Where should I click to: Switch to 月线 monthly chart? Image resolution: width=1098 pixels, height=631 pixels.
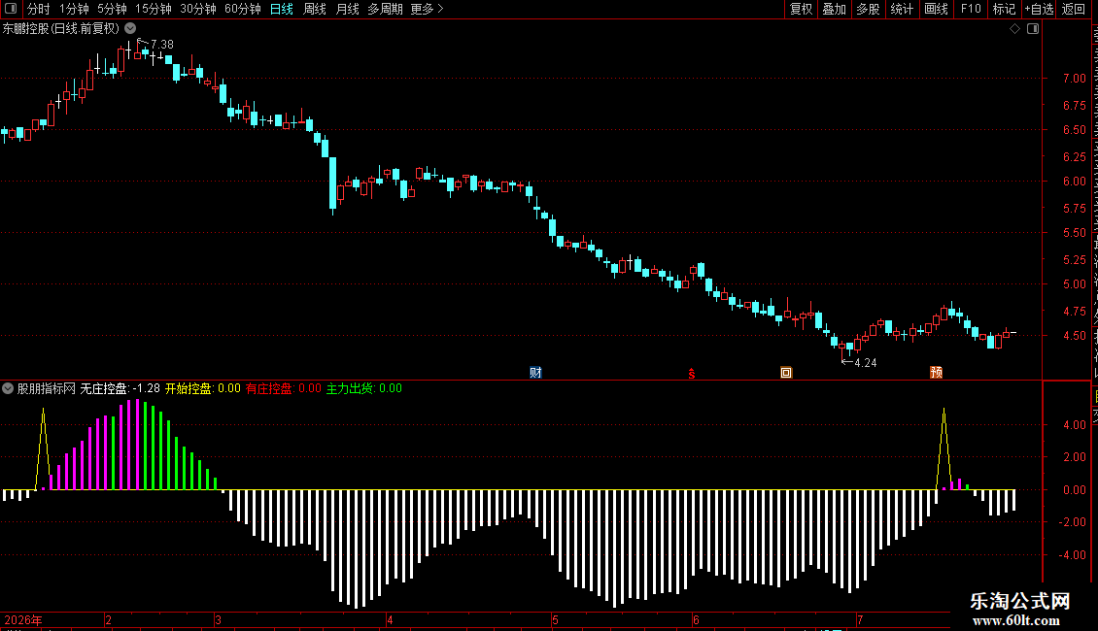point(347,9)
